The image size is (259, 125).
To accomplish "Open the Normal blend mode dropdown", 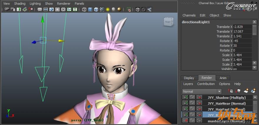I will 202,91.
